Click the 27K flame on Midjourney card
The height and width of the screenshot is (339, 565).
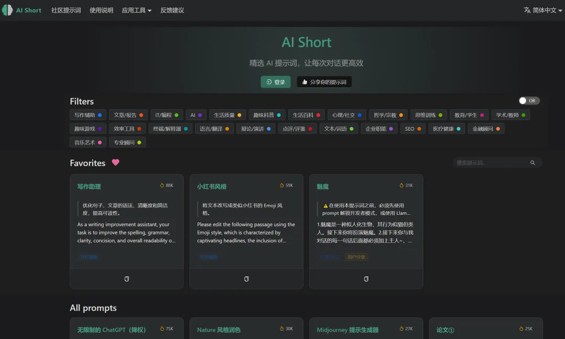(401, 329)
